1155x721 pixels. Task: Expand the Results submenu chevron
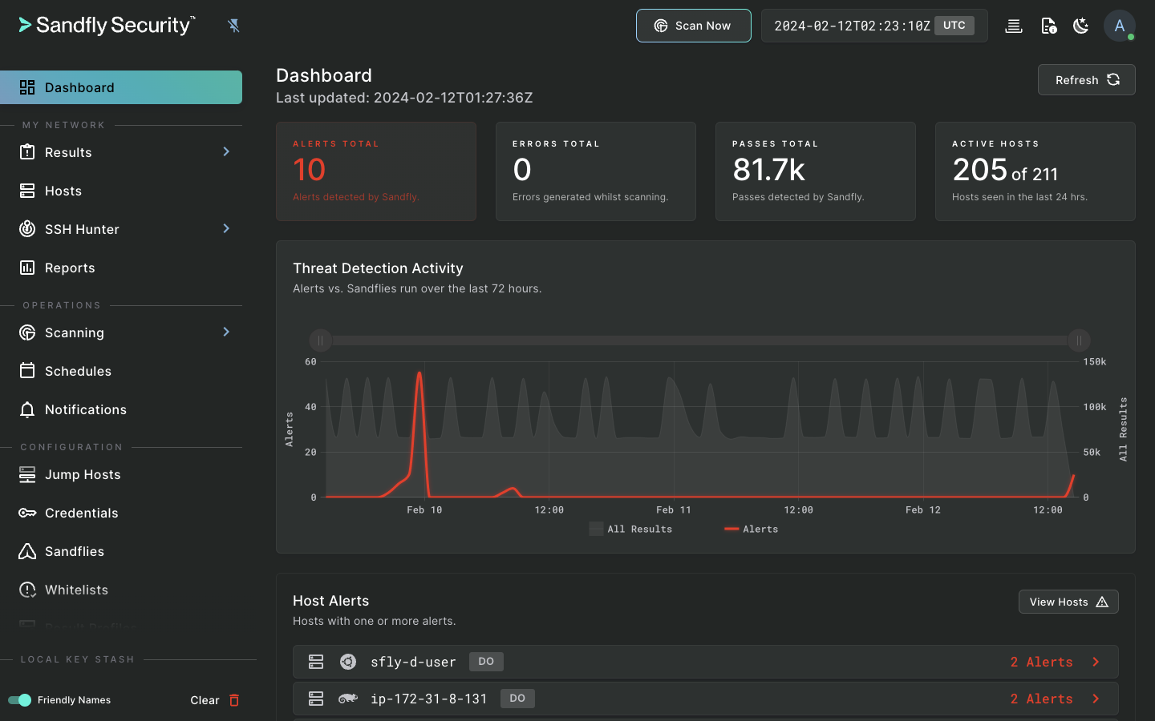pyautogui.click(x=226, y=151)
